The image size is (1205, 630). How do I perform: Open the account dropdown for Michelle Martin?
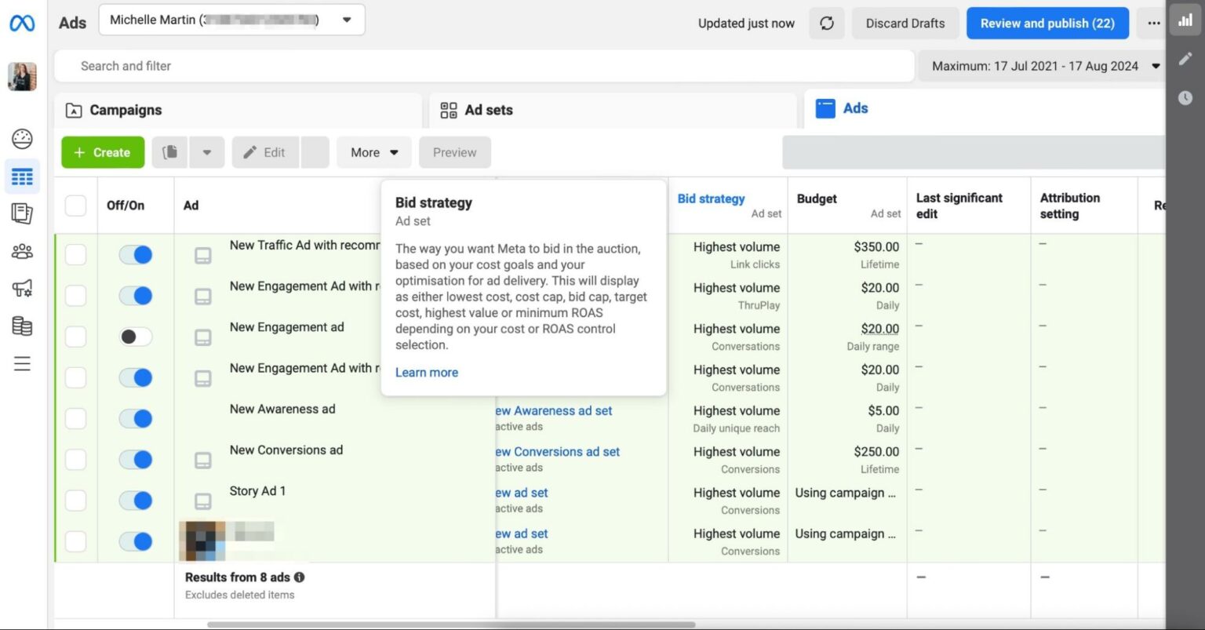click(x=346, y=20)
